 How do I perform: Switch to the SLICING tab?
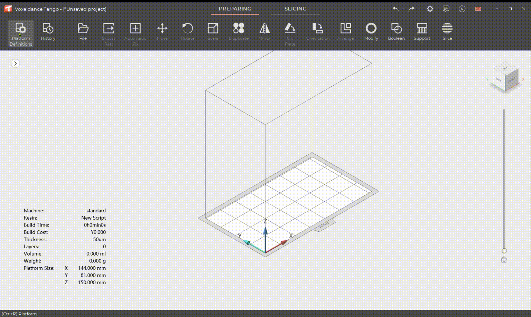click(x=295, y=9)
